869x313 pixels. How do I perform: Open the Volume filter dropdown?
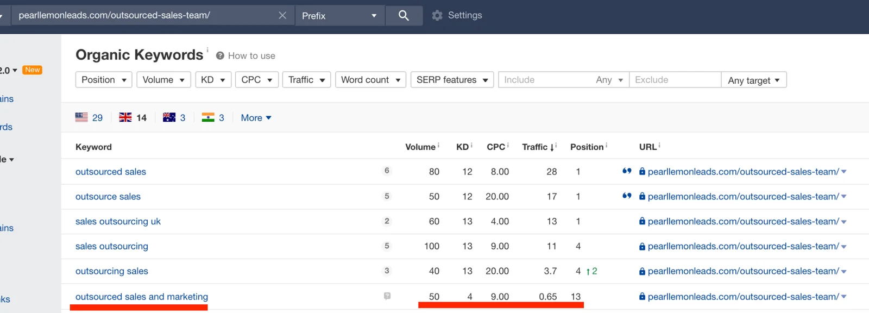pos(163,80)
